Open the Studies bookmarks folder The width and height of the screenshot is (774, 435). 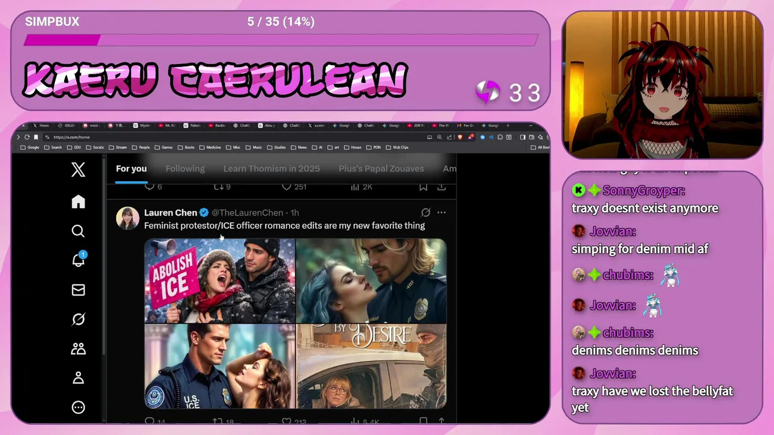tap(276, 147)
